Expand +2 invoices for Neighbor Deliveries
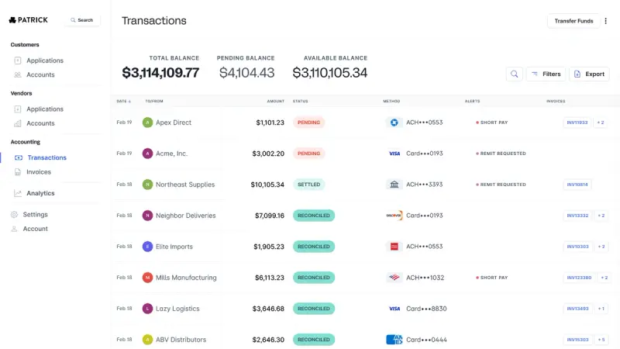This screenshot has height=349, width=620. point(601,216)
